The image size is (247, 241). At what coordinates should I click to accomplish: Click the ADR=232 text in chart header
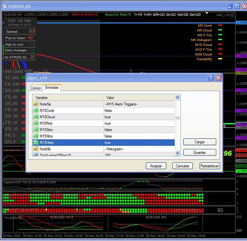pos(158,15)
